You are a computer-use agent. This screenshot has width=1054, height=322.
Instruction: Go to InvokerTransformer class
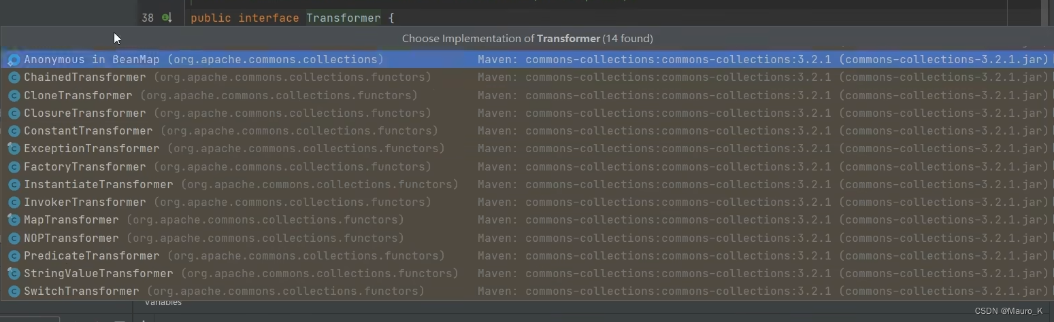click(527, 202)
